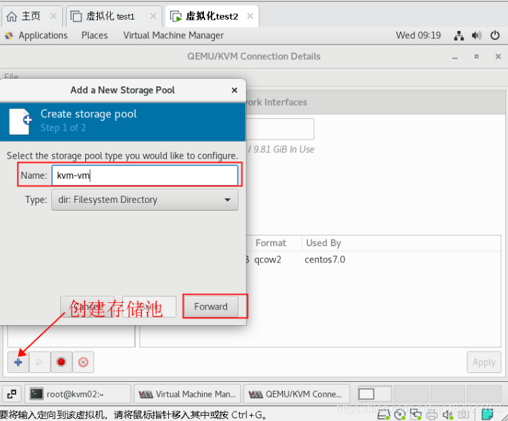508x421 pixels.
Task: Click the teal message log note icon
Action: (x=487, y=414)
